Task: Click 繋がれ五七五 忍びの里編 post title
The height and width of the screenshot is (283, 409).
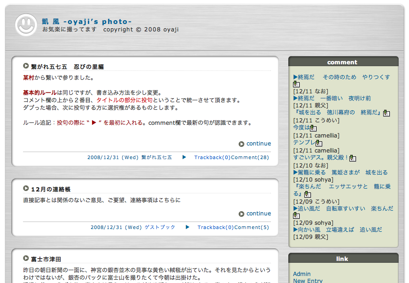Action: pos(67,67)
